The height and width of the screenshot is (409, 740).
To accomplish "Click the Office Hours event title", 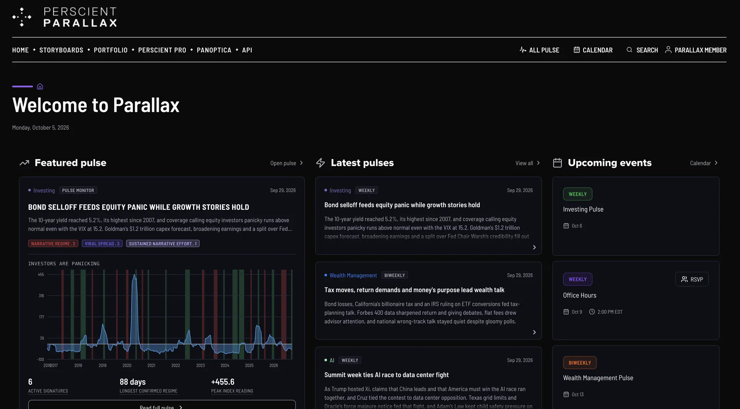I will tap(580, 295).
